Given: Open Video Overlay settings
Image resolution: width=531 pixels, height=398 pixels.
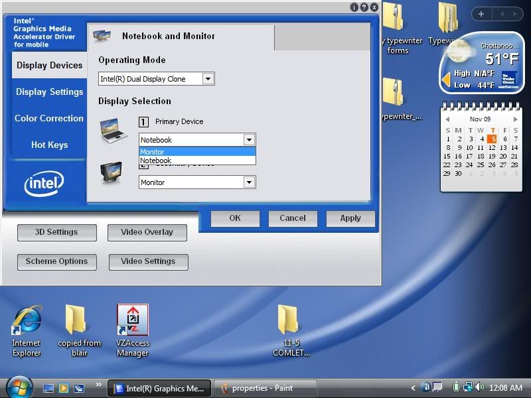Looking at the screenshot, I should tap(147, 233).
